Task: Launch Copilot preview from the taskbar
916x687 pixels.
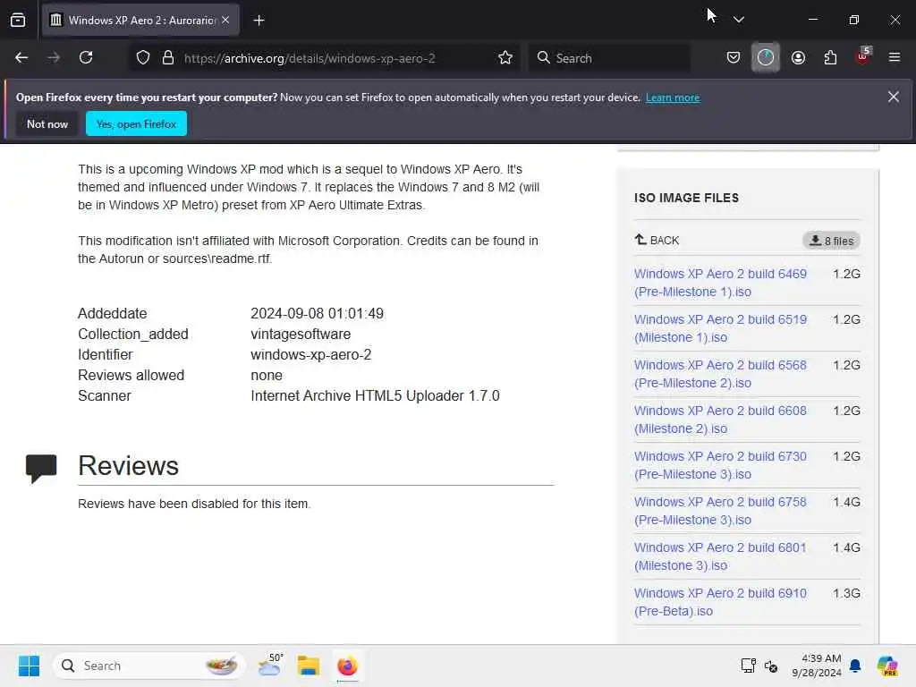Action: (x=887, y=666)
